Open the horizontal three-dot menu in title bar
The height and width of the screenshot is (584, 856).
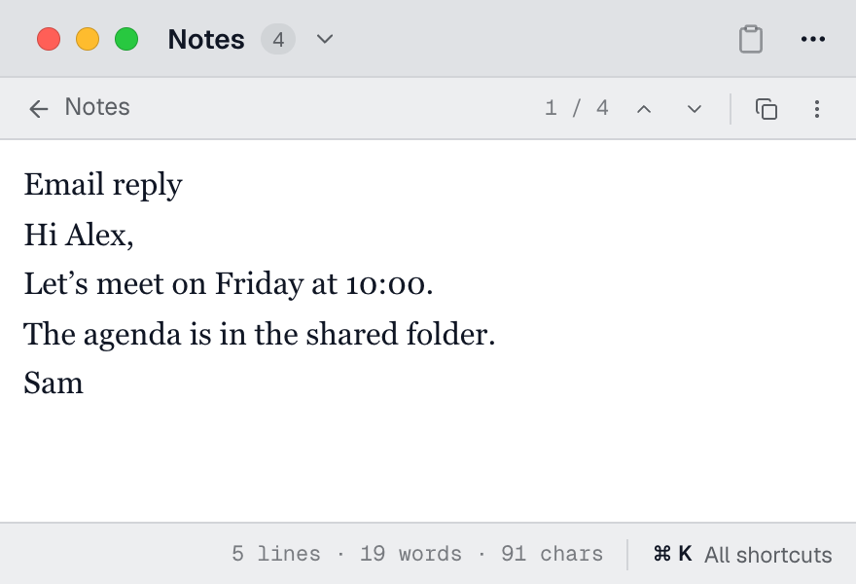coord(813,39)
